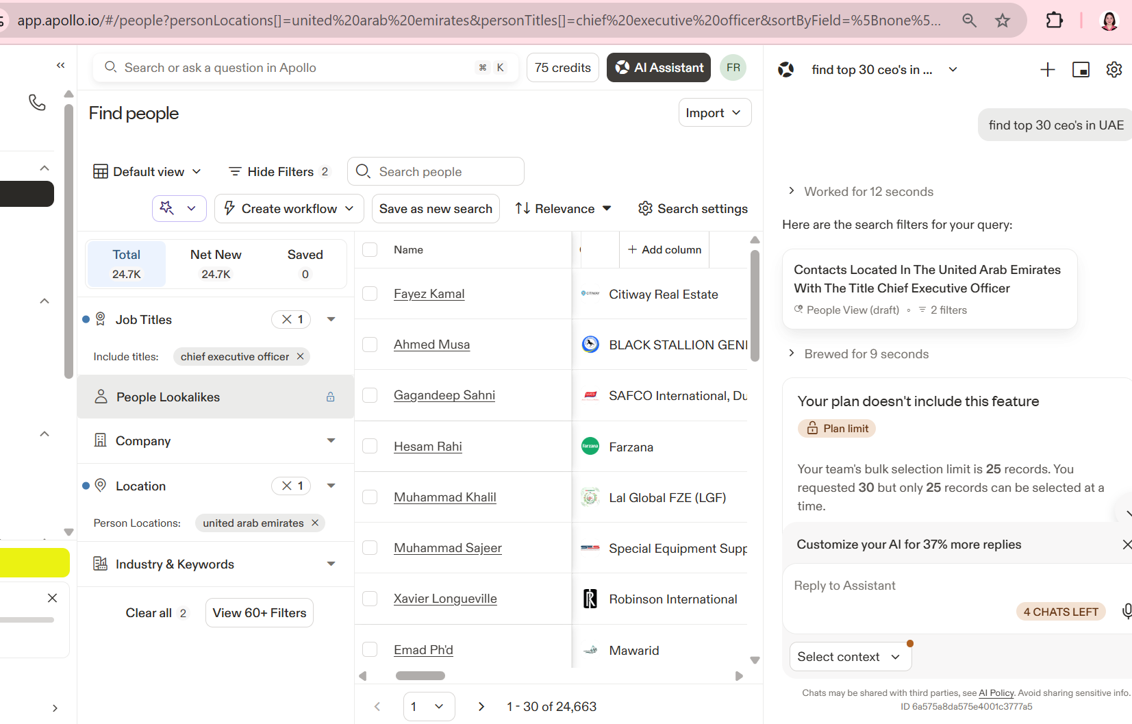Viewport: 1132px width, 724px height.
Task: Bookmark this page with star icon
Action: click(1003, 21)
